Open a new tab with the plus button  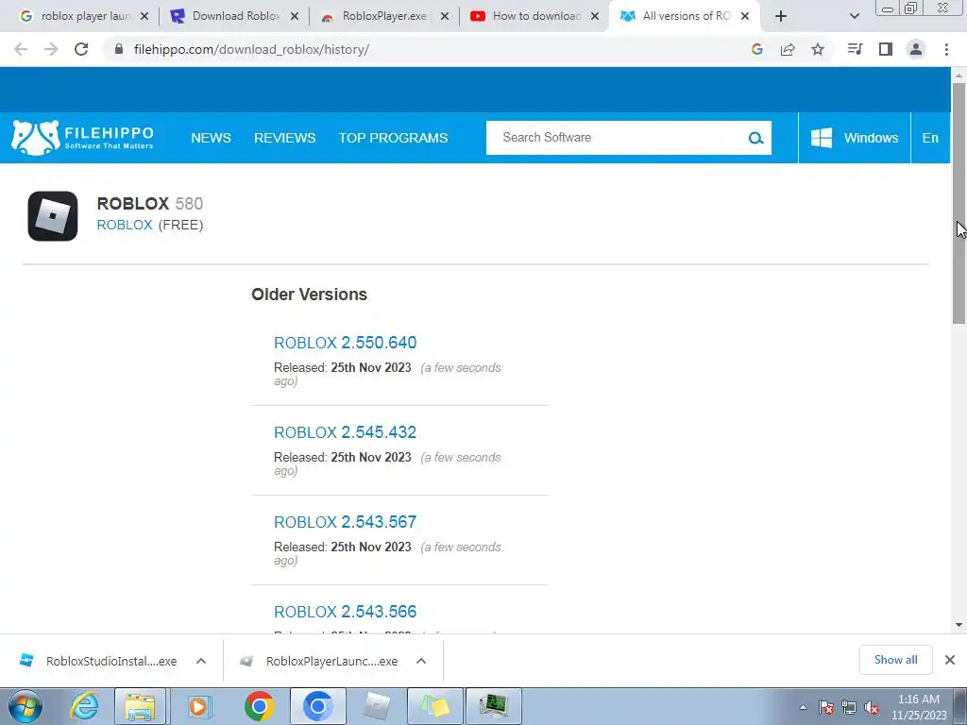pyautogui.click(x=781, y=16)
